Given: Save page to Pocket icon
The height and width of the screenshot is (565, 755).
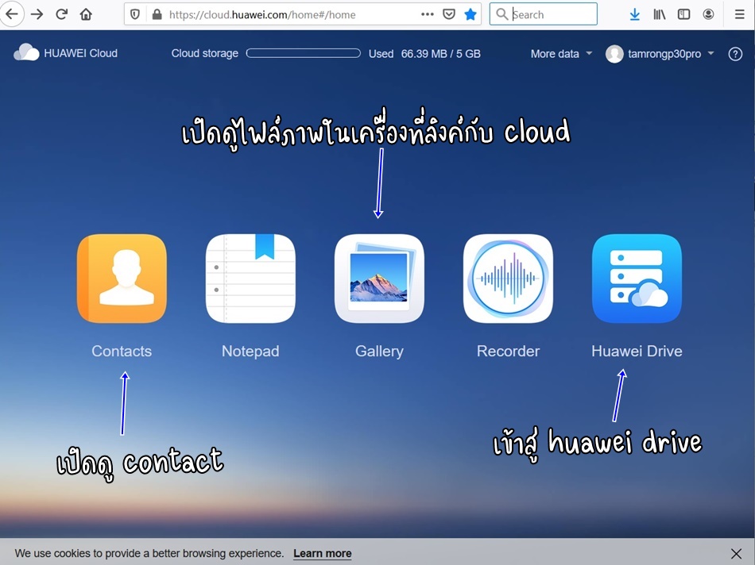Looking at the screenshot, I should [449, 14].
